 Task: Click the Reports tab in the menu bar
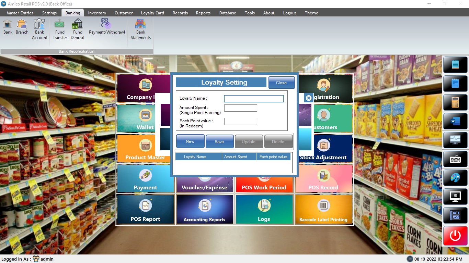click(203, 13)
